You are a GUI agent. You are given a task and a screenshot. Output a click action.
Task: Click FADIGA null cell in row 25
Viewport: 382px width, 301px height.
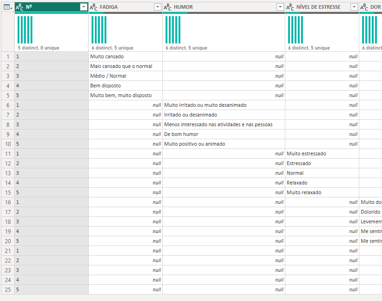(125, 289)
